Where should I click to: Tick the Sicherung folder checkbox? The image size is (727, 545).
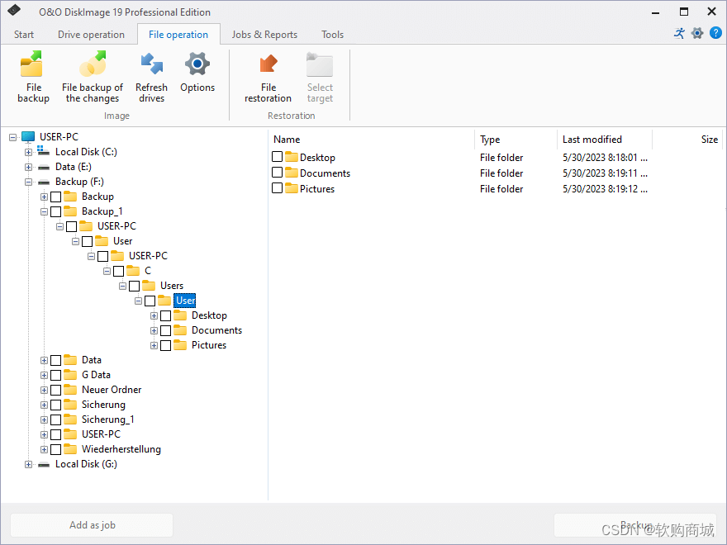click(55, 405)
